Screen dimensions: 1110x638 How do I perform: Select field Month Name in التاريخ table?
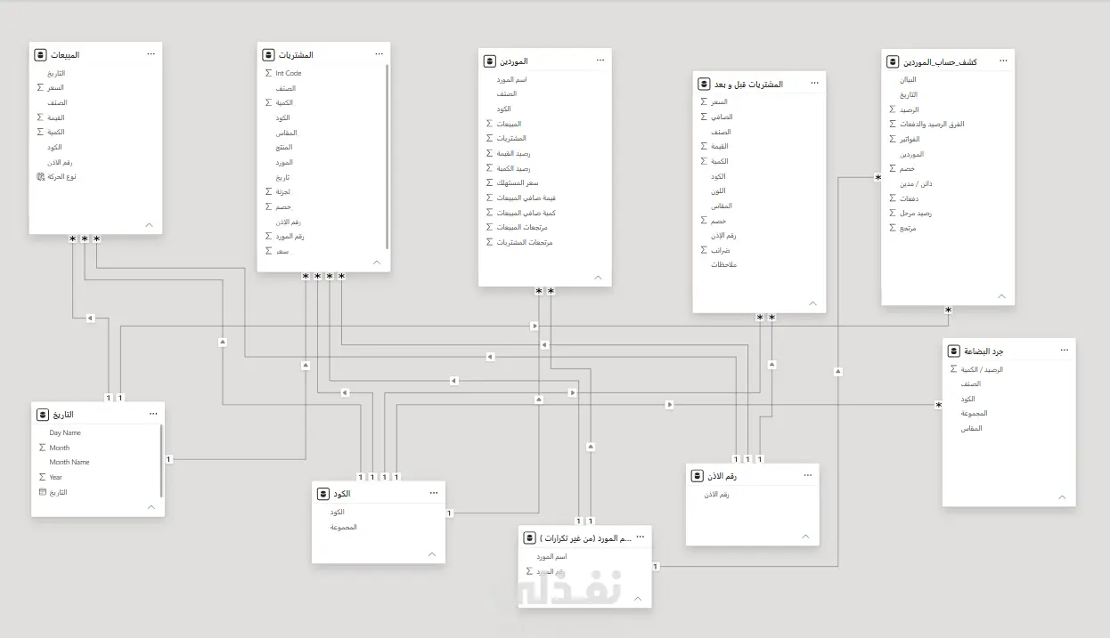tap(69, 463)
